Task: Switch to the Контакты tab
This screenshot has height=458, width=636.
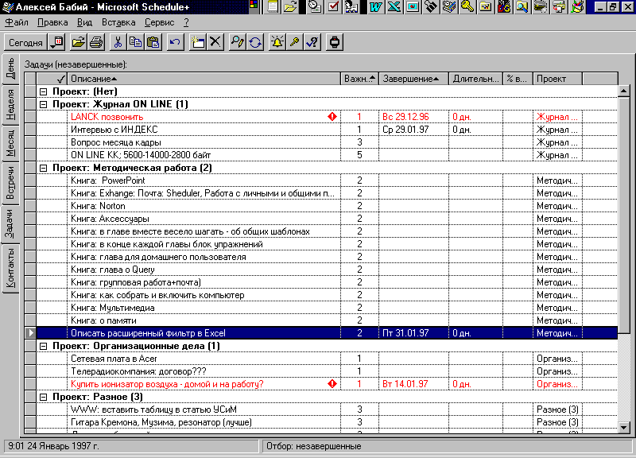Action: point(10,268)
